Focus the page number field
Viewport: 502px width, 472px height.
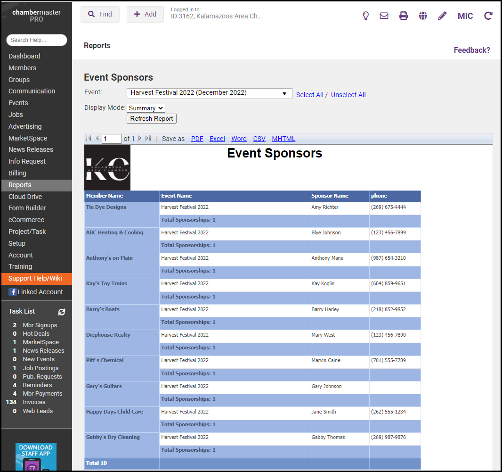point(112,139)
